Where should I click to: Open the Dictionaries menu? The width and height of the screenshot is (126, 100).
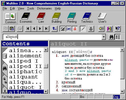click(45, 8)
